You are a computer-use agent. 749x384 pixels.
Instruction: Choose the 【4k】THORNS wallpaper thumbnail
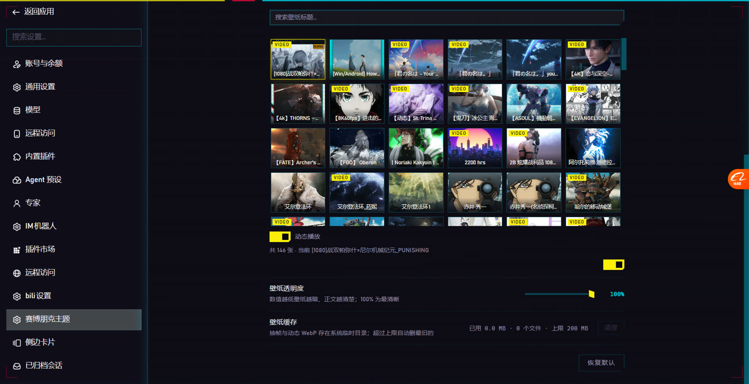[x=298, y=104]
